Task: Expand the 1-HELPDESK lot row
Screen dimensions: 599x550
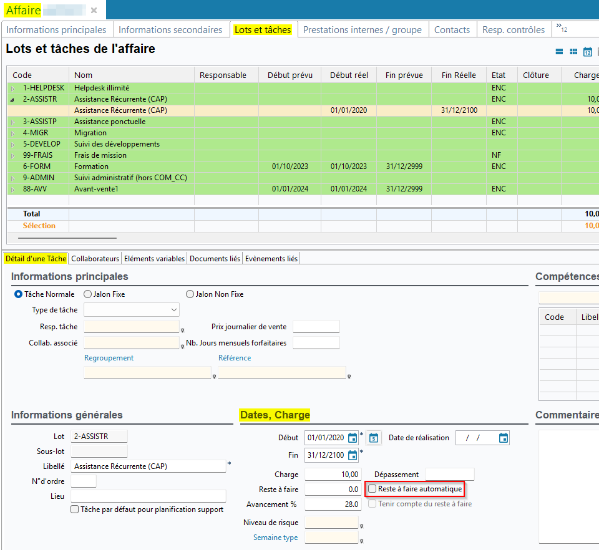Action: 14,89
